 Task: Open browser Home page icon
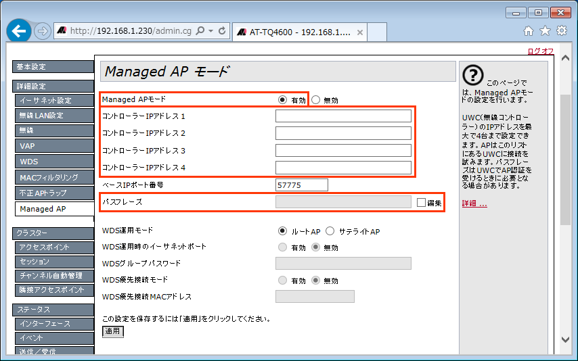(x=529, y=31)
